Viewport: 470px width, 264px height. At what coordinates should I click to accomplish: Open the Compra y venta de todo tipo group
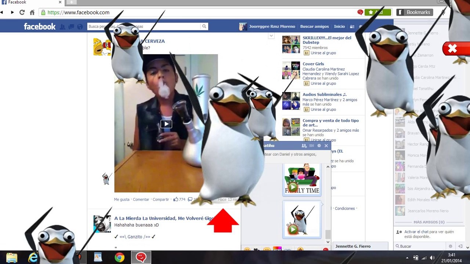click(330, 123)
